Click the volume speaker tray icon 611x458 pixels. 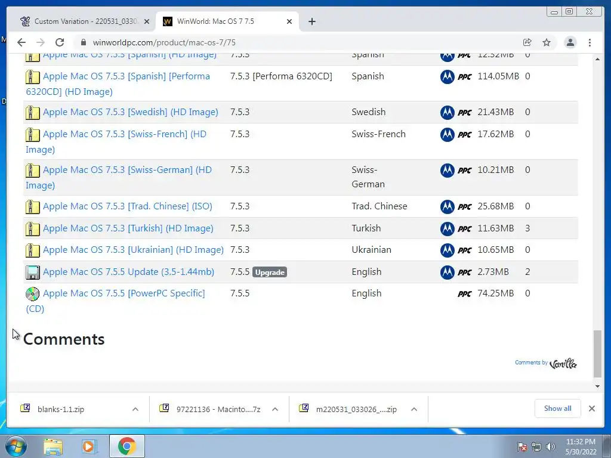551,447
